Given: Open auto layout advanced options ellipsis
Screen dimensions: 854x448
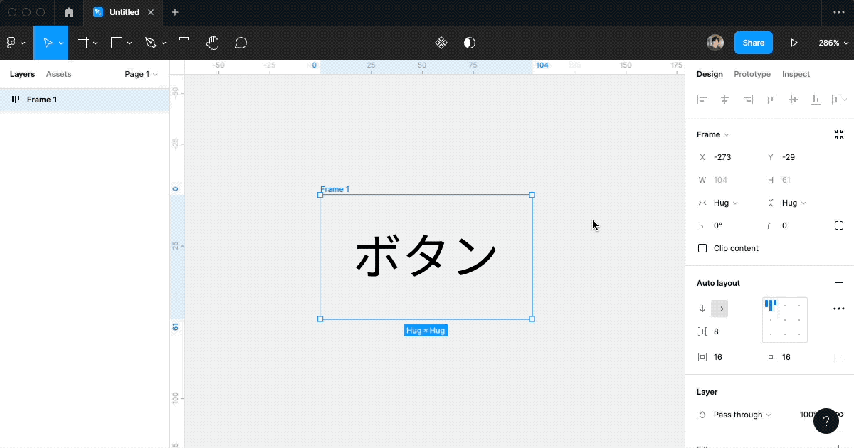Looking at the screenshot, I should coord(839,308).
